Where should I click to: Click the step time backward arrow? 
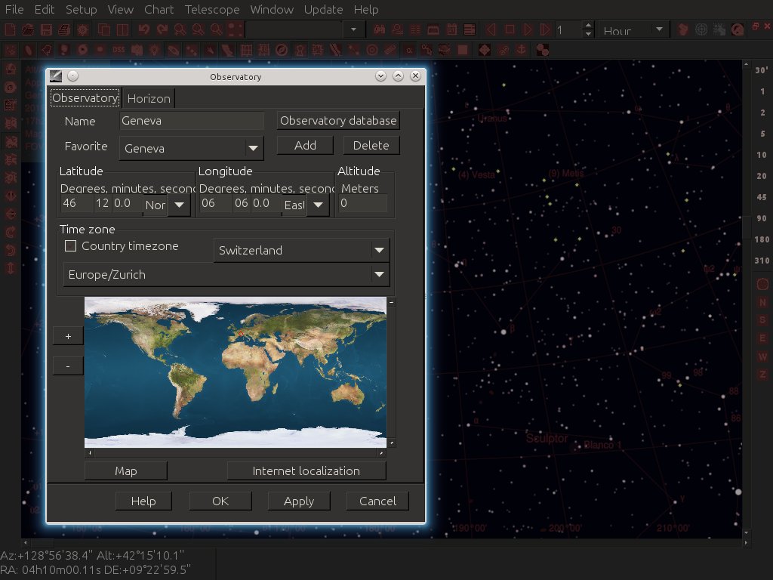pyautogui.click(x=491, y=29)
